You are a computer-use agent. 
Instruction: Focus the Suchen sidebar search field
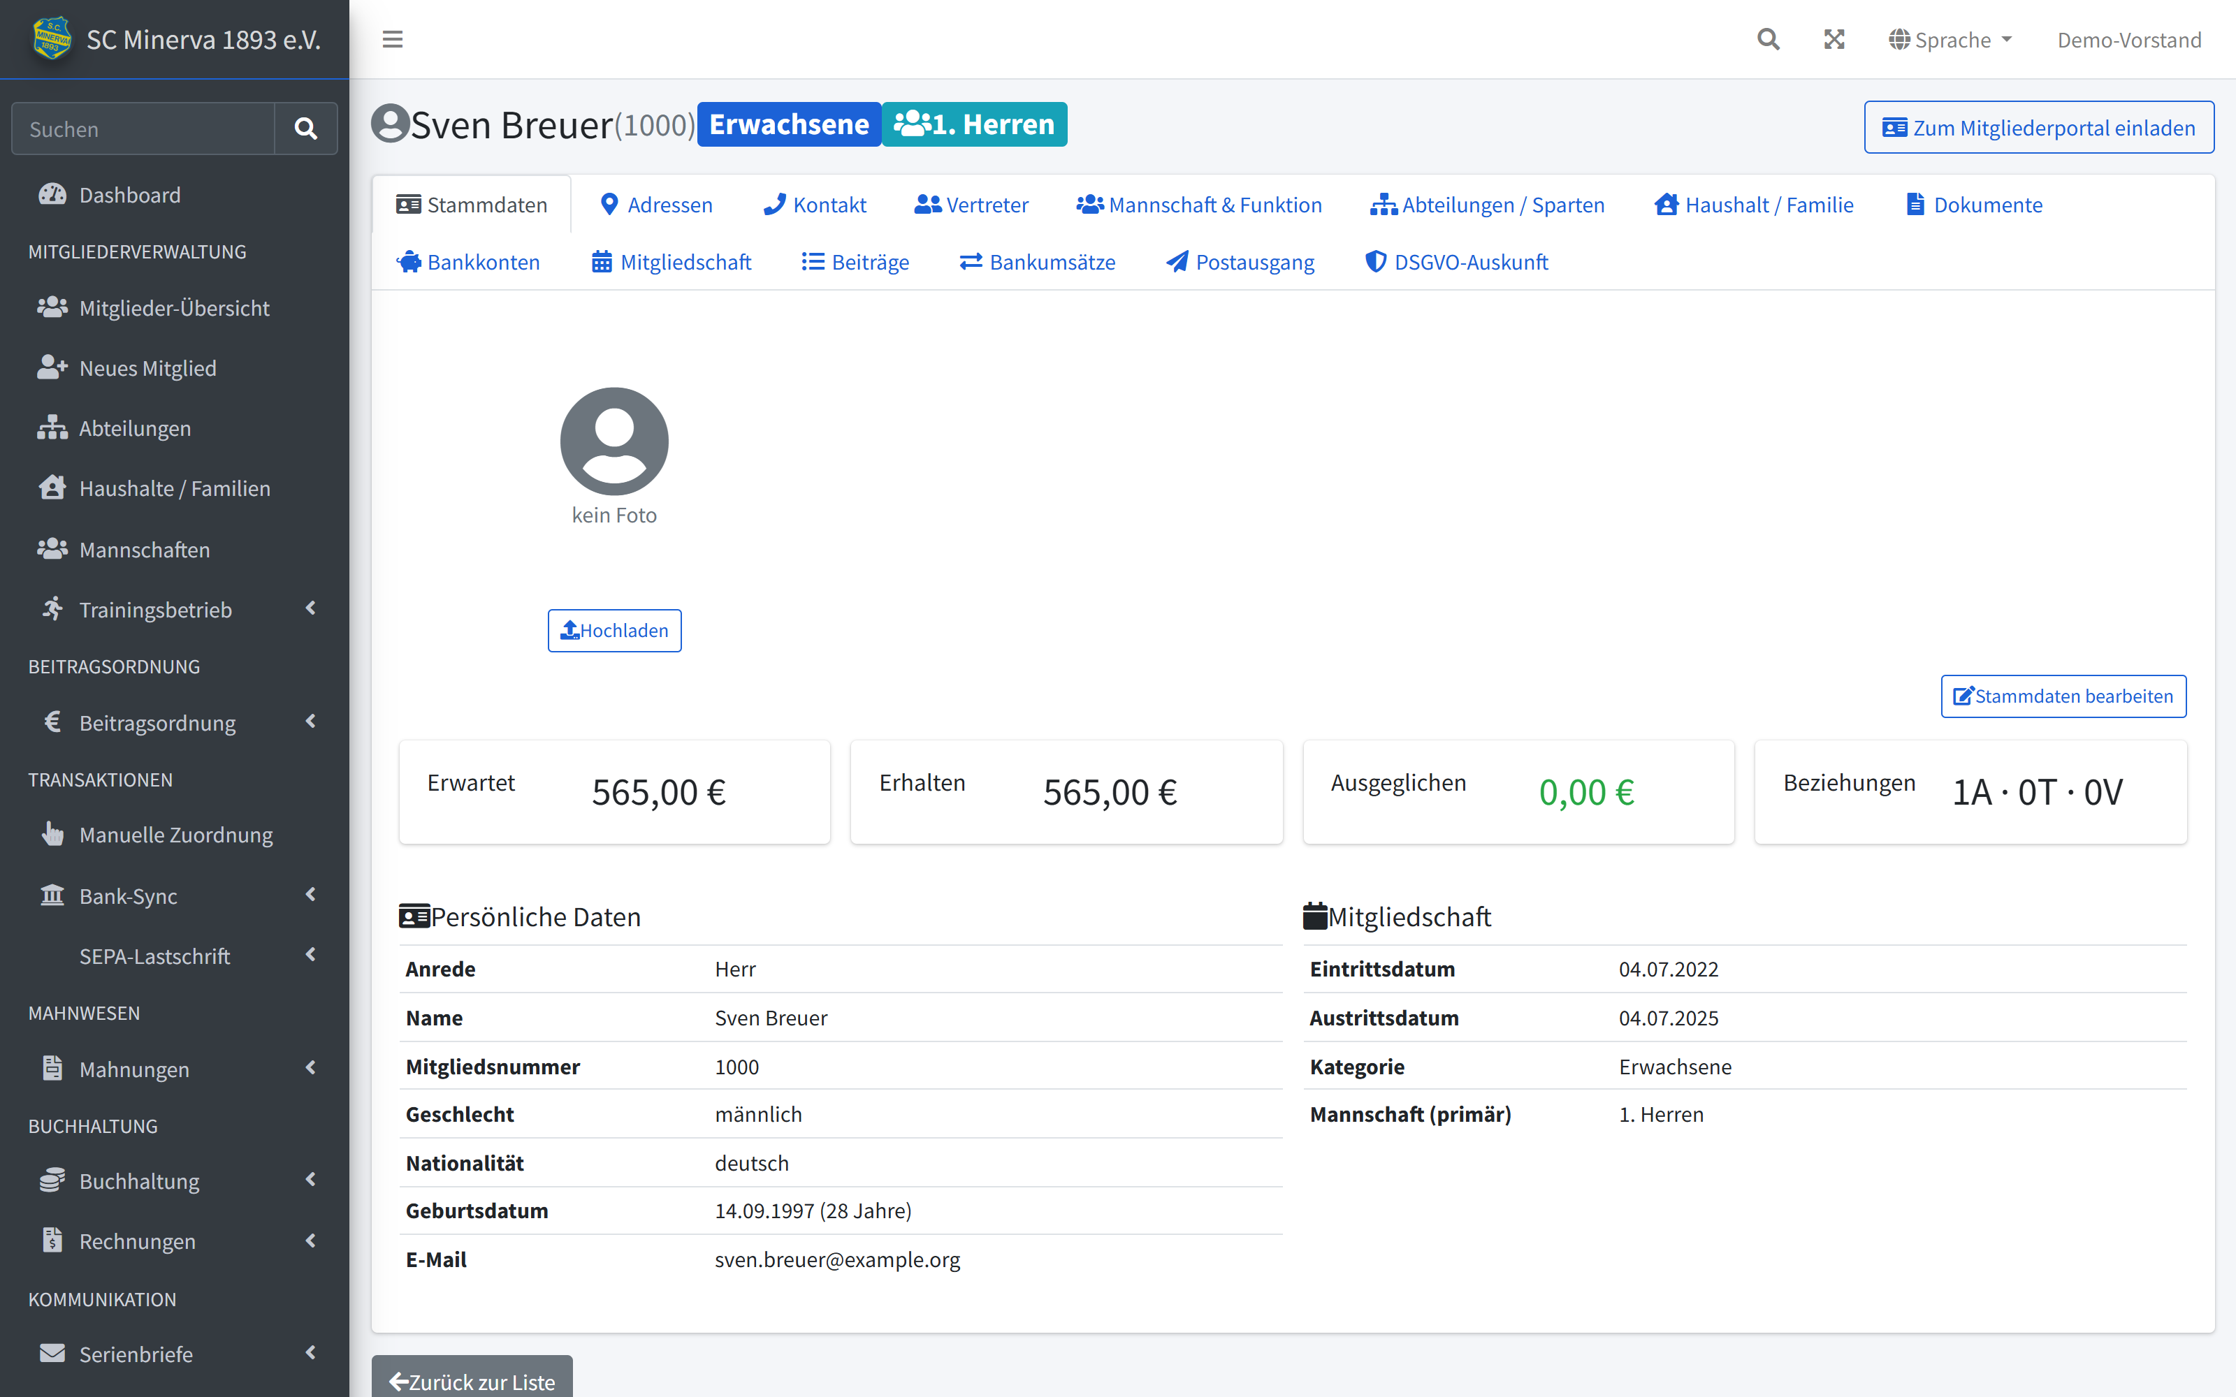click(143, 129)
